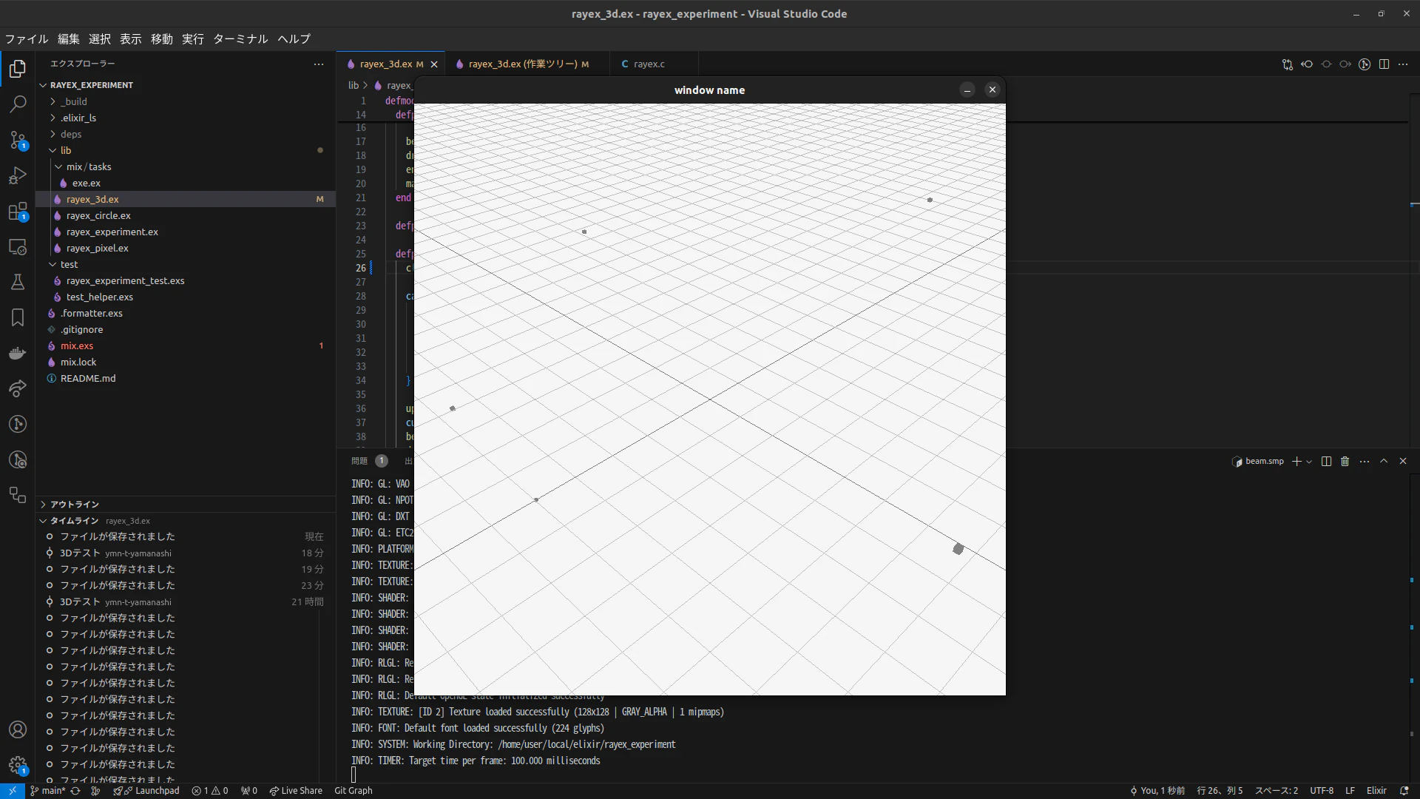The height and width of the screenshot is (799, 1420).
Task: Click Explorer more actions ellipsis
Action: (x=319, y=64)
